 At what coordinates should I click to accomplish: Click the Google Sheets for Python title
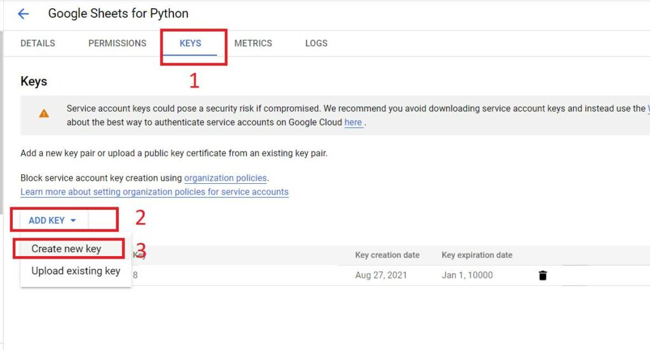pos(118,13)
